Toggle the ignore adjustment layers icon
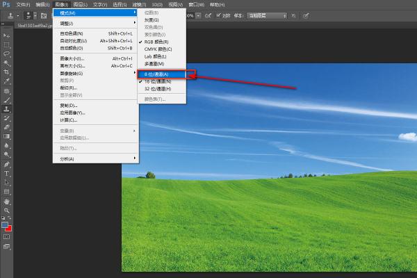 pyautogui.click(x=293, y=16)
